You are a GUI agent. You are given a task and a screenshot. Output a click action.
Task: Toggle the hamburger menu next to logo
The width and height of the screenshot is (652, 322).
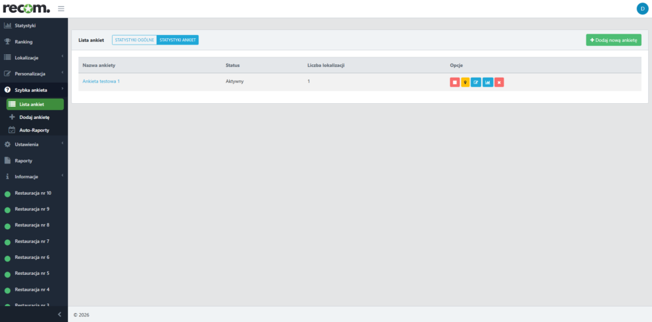[x=61, y=8]
